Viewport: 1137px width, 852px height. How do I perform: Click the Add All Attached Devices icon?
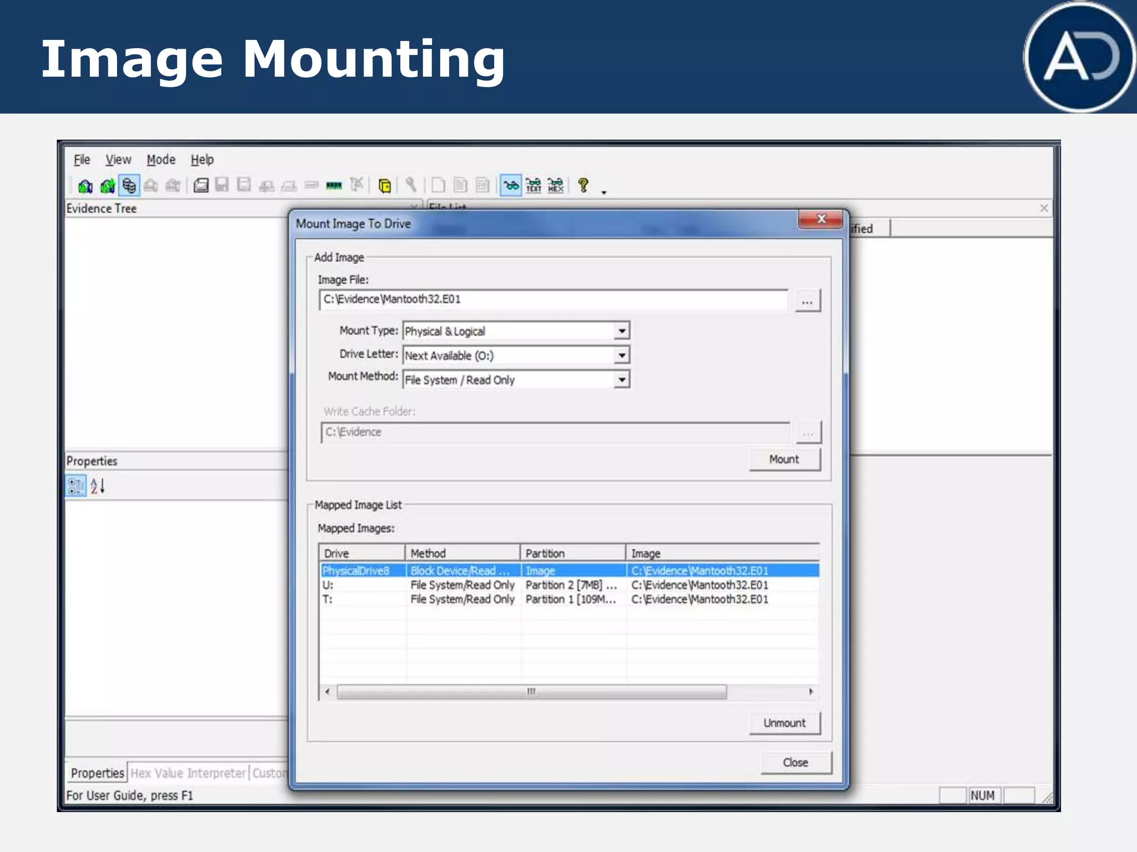107,186
